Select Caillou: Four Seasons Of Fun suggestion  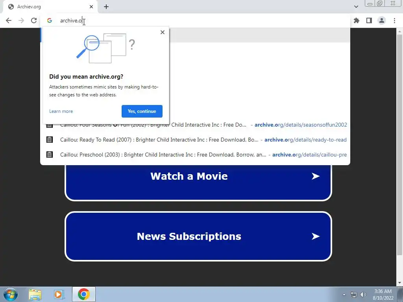195,125
